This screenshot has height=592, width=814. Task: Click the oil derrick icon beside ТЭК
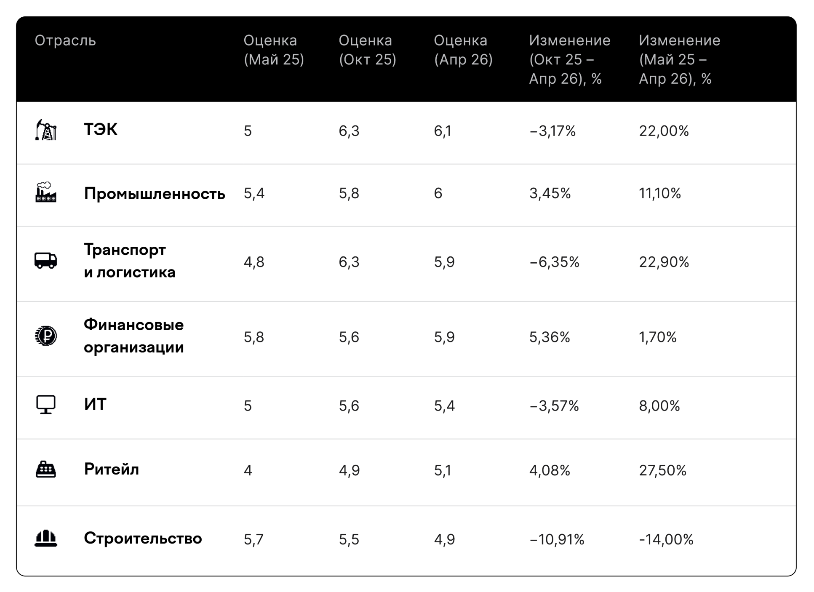coord(46,130)
